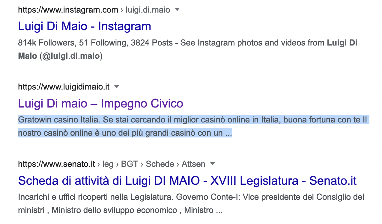The height and width of the screenshot is (224, 382).
Task: Click the 'leg' breadcrumb segment of the senato.it result
Action: pyautogui.click(x=108, y=164)
